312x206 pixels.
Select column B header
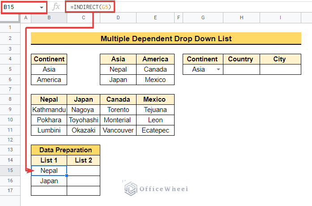tap(49, 17)
